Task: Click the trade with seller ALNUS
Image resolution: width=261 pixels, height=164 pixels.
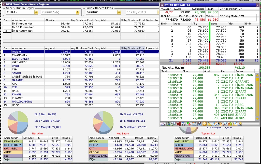Action: (208, 118)
